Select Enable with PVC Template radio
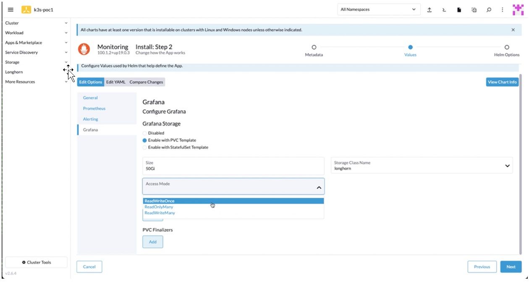Image resolution: width=529 pixels, height=282 pixels. tap(145, 140)
